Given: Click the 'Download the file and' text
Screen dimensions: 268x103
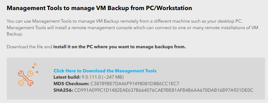Looking at the screenshot, I should [x=29, y=47].
